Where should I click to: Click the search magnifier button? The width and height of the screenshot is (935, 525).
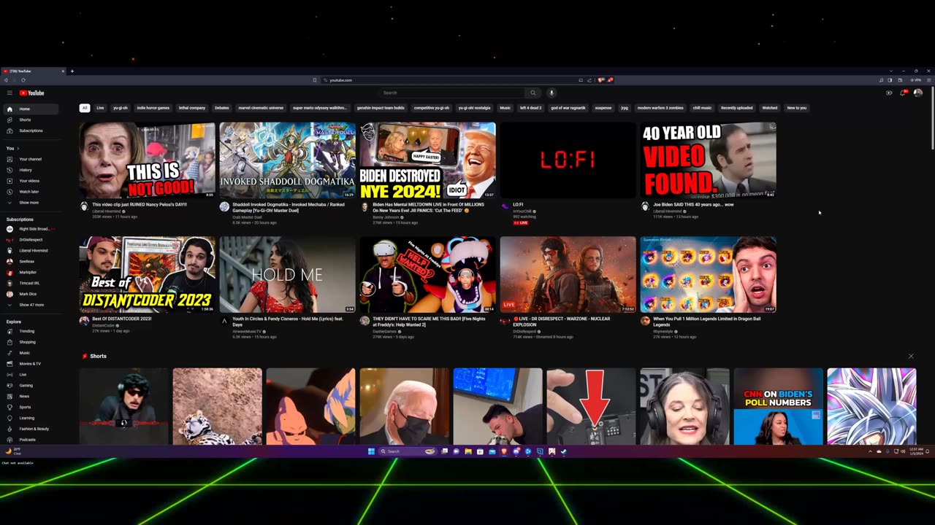coord(533,93)
